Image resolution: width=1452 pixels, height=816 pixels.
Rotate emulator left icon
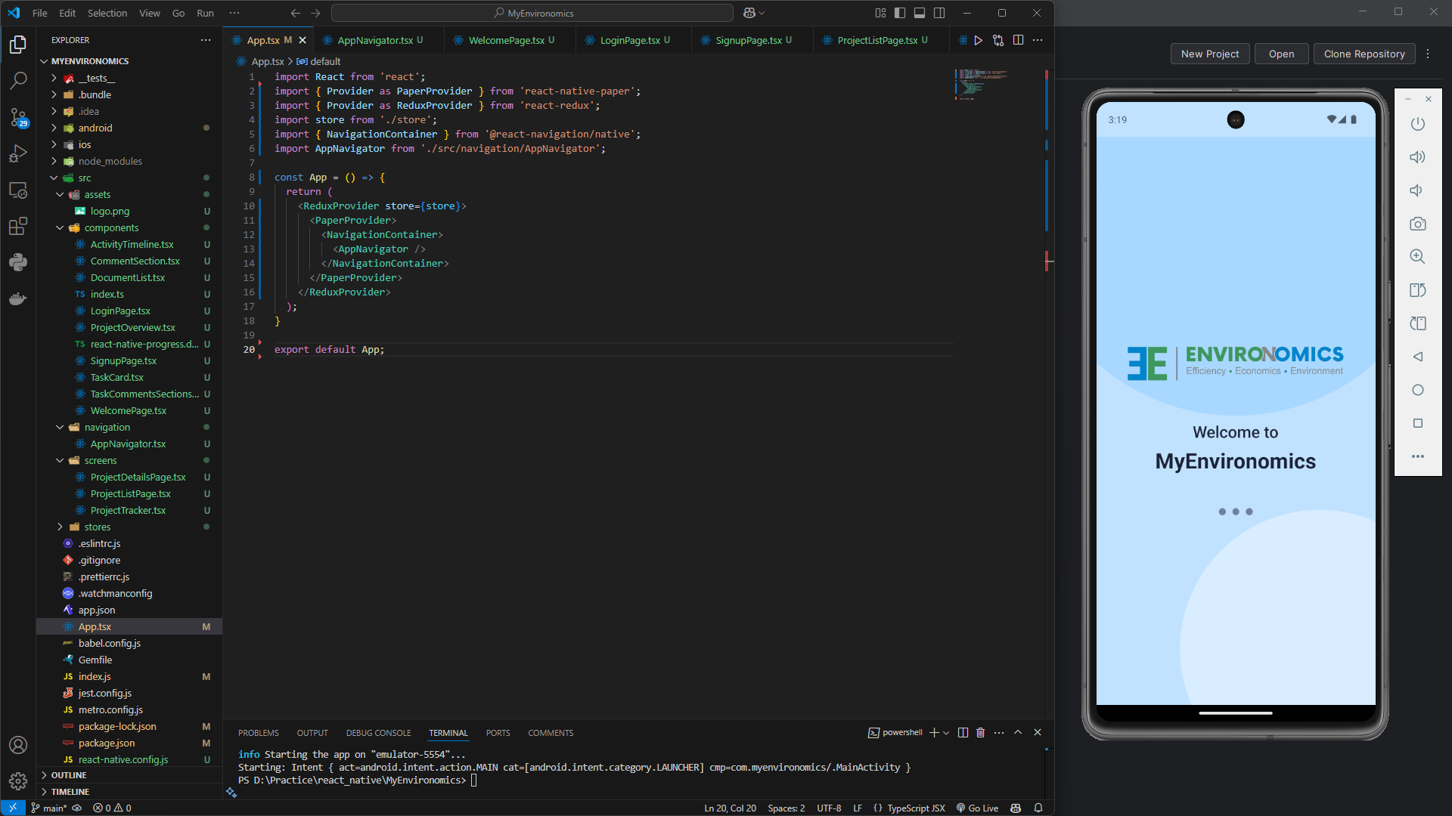(1417, 290)
